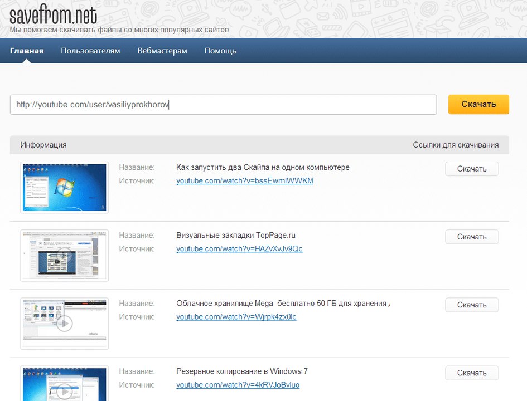527x401 pixels.
Task: Open the Помощь menu item
Action: pyautogui.click(x=220, y=51)
